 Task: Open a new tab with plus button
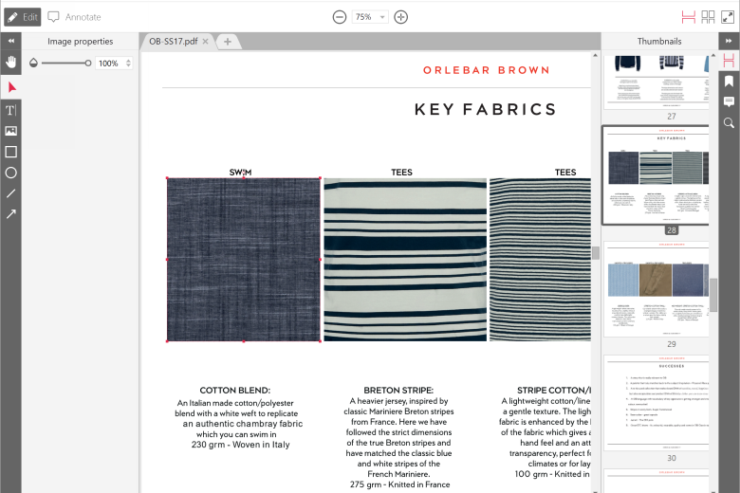click(228, 42)
